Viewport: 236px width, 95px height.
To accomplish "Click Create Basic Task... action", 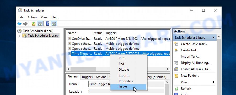I will (x=194, y=44).
